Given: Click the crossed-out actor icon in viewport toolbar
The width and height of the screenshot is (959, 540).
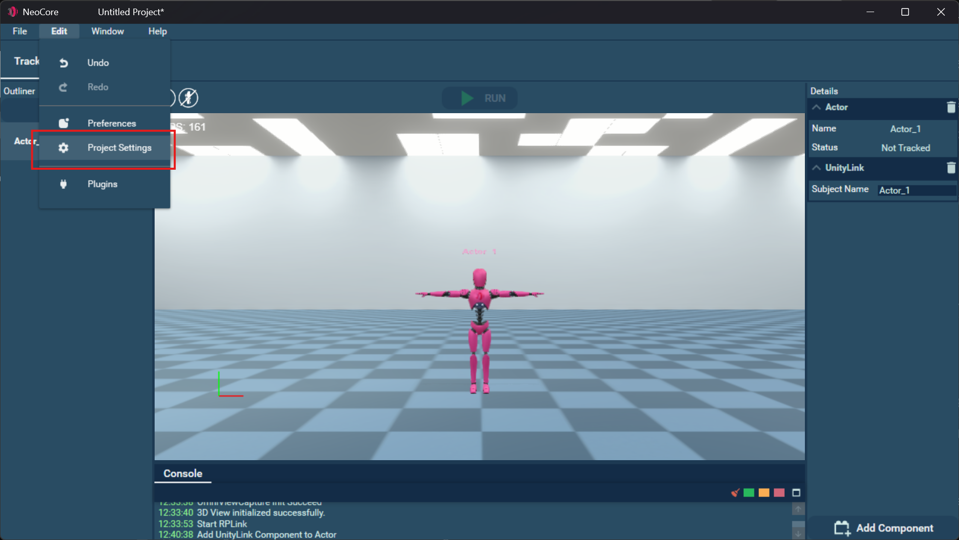Looking at the screenshot, I should click(188, 98).
